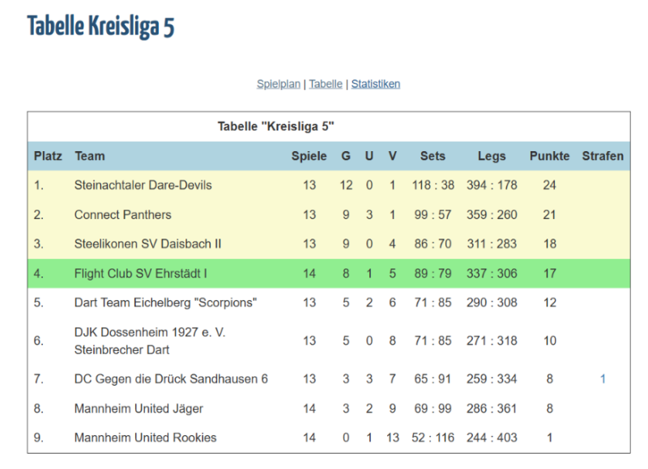Screen dimensions: 648x469
Task: Click the Mannheim United Jäger team name
Action: tap(139, 408)
